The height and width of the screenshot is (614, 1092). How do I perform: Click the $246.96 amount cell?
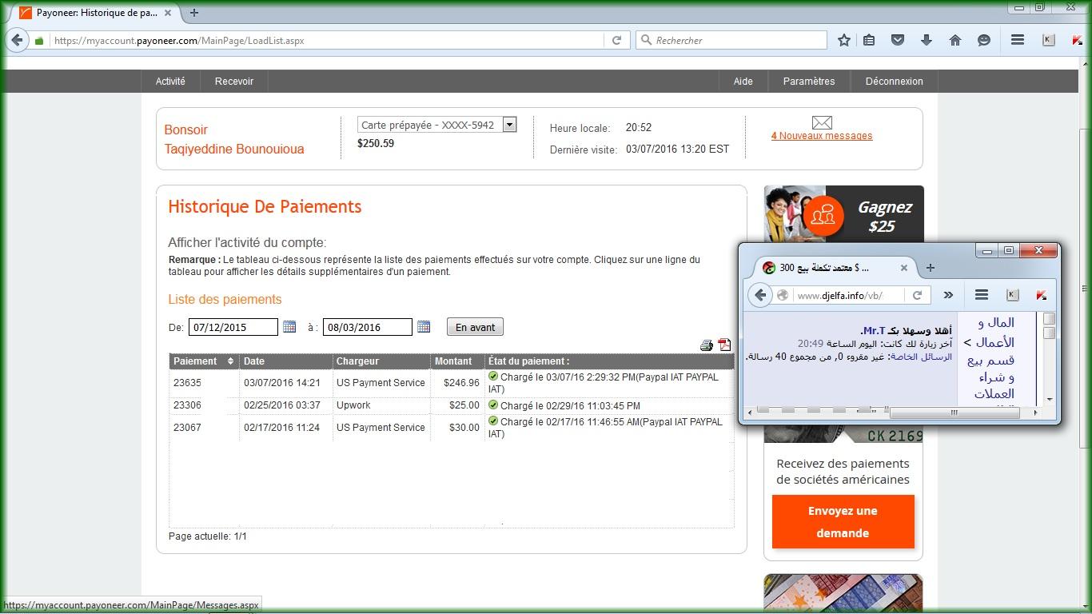461,383
